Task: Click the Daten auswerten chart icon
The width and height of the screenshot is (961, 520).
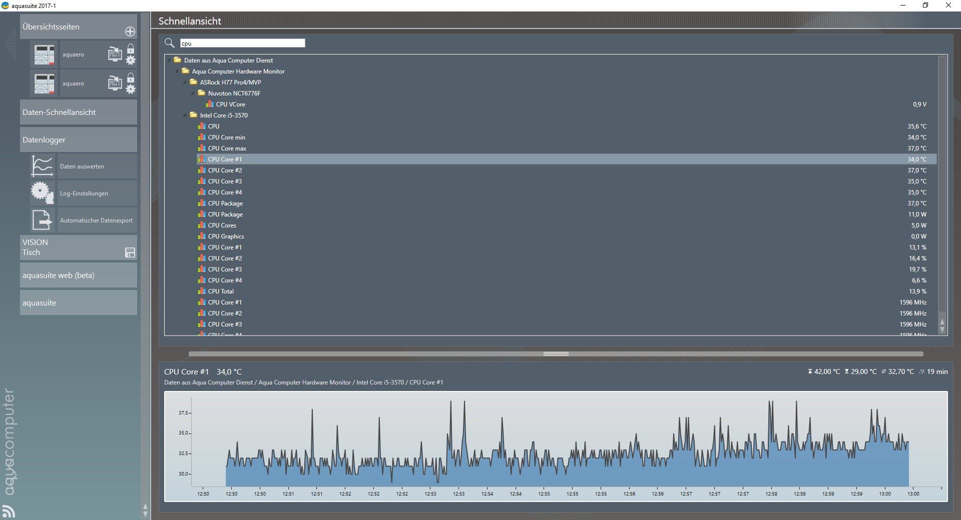Action: (42, 166)
